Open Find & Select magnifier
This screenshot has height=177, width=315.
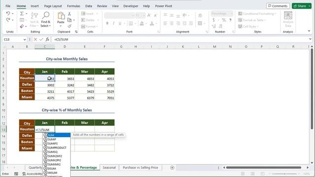pyautogui.click(x=46, y=15)
